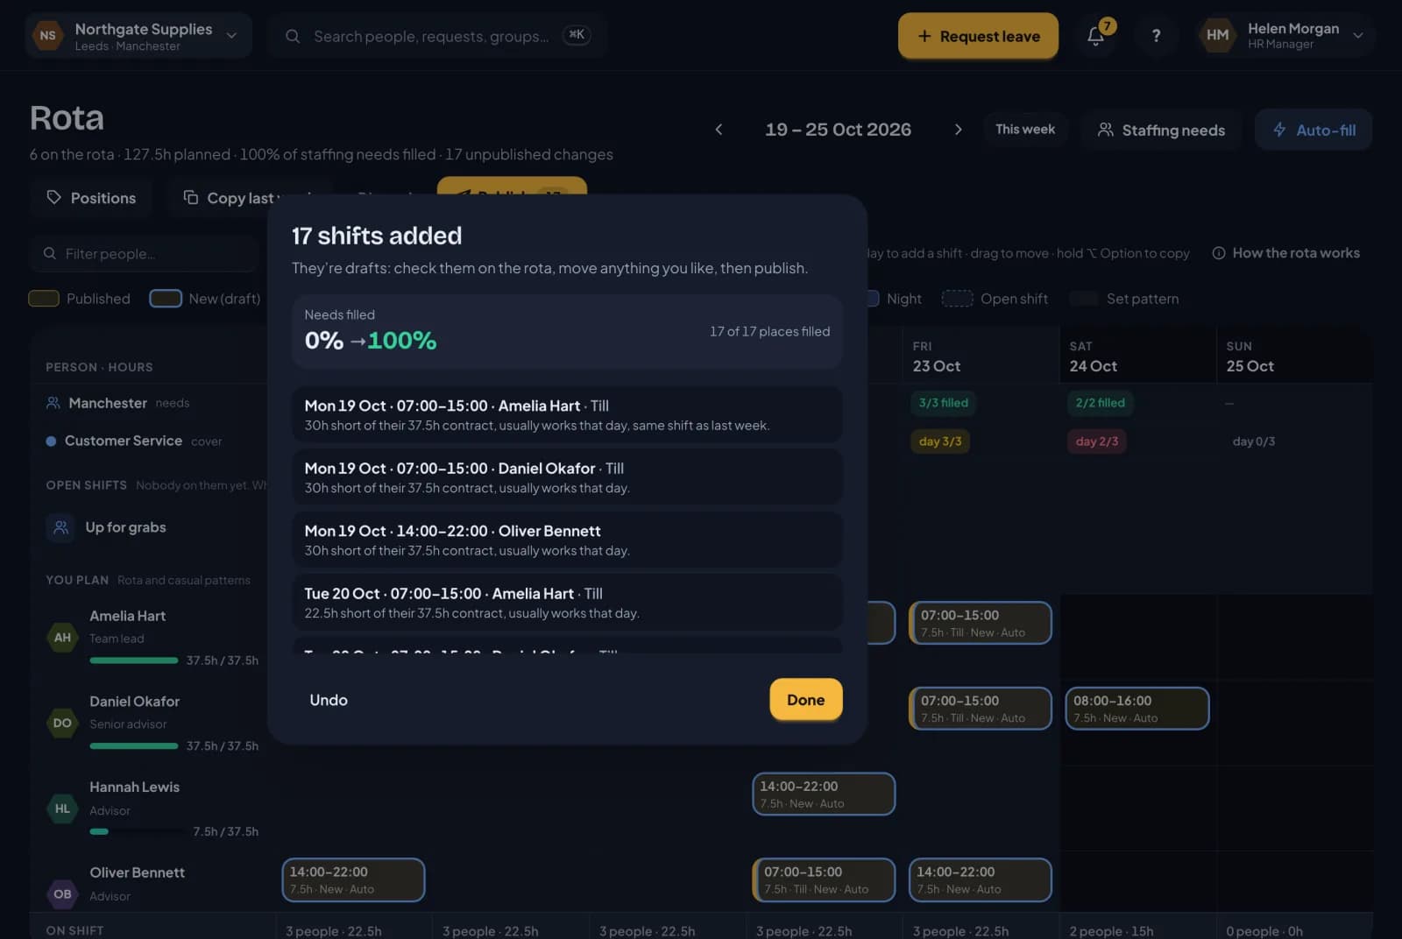
Task: Click the info icon beside How the rota works
Action: (1218, 253)
